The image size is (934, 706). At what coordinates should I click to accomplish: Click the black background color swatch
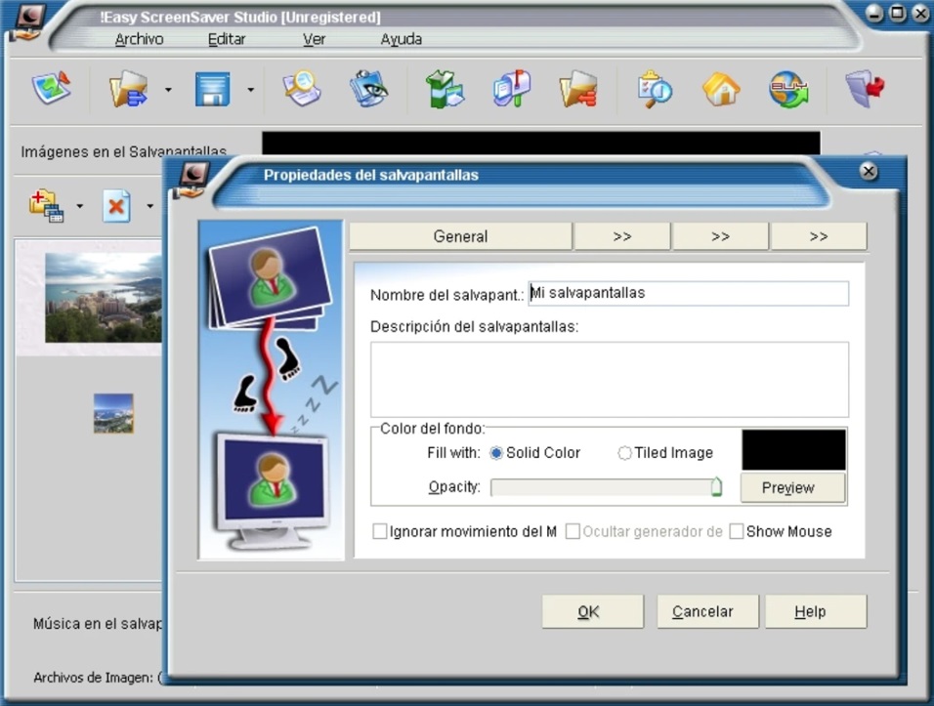[x=793, y=450]
